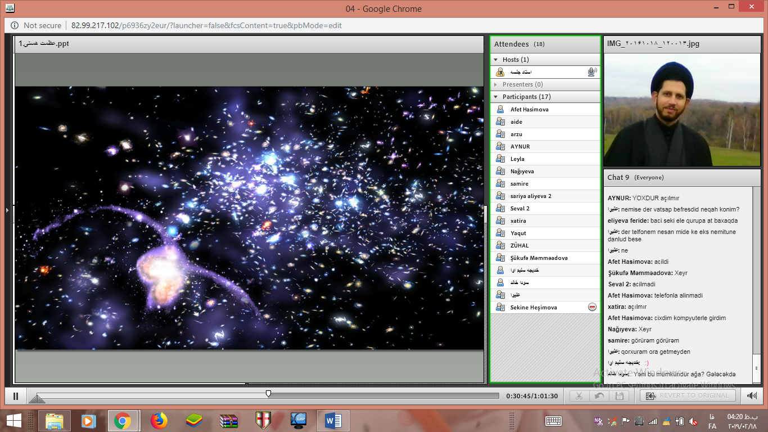Click the Not secure info icon
The image size is (768, 432).
point(14,25)
